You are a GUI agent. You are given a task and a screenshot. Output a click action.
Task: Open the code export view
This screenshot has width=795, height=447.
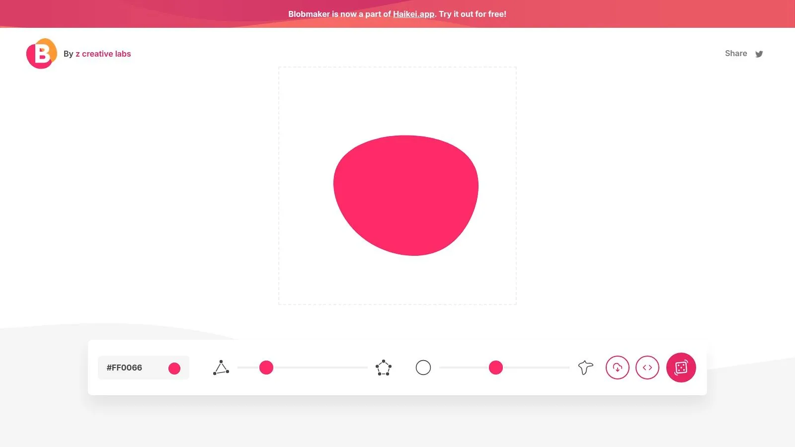tap(647, 368)
